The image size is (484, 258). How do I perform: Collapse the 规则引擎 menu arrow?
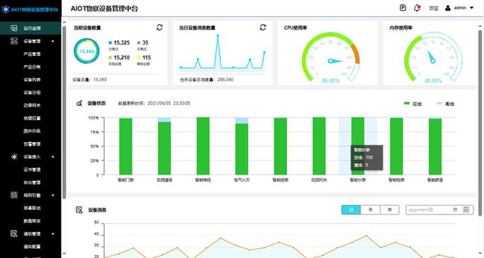click(52, 195)
